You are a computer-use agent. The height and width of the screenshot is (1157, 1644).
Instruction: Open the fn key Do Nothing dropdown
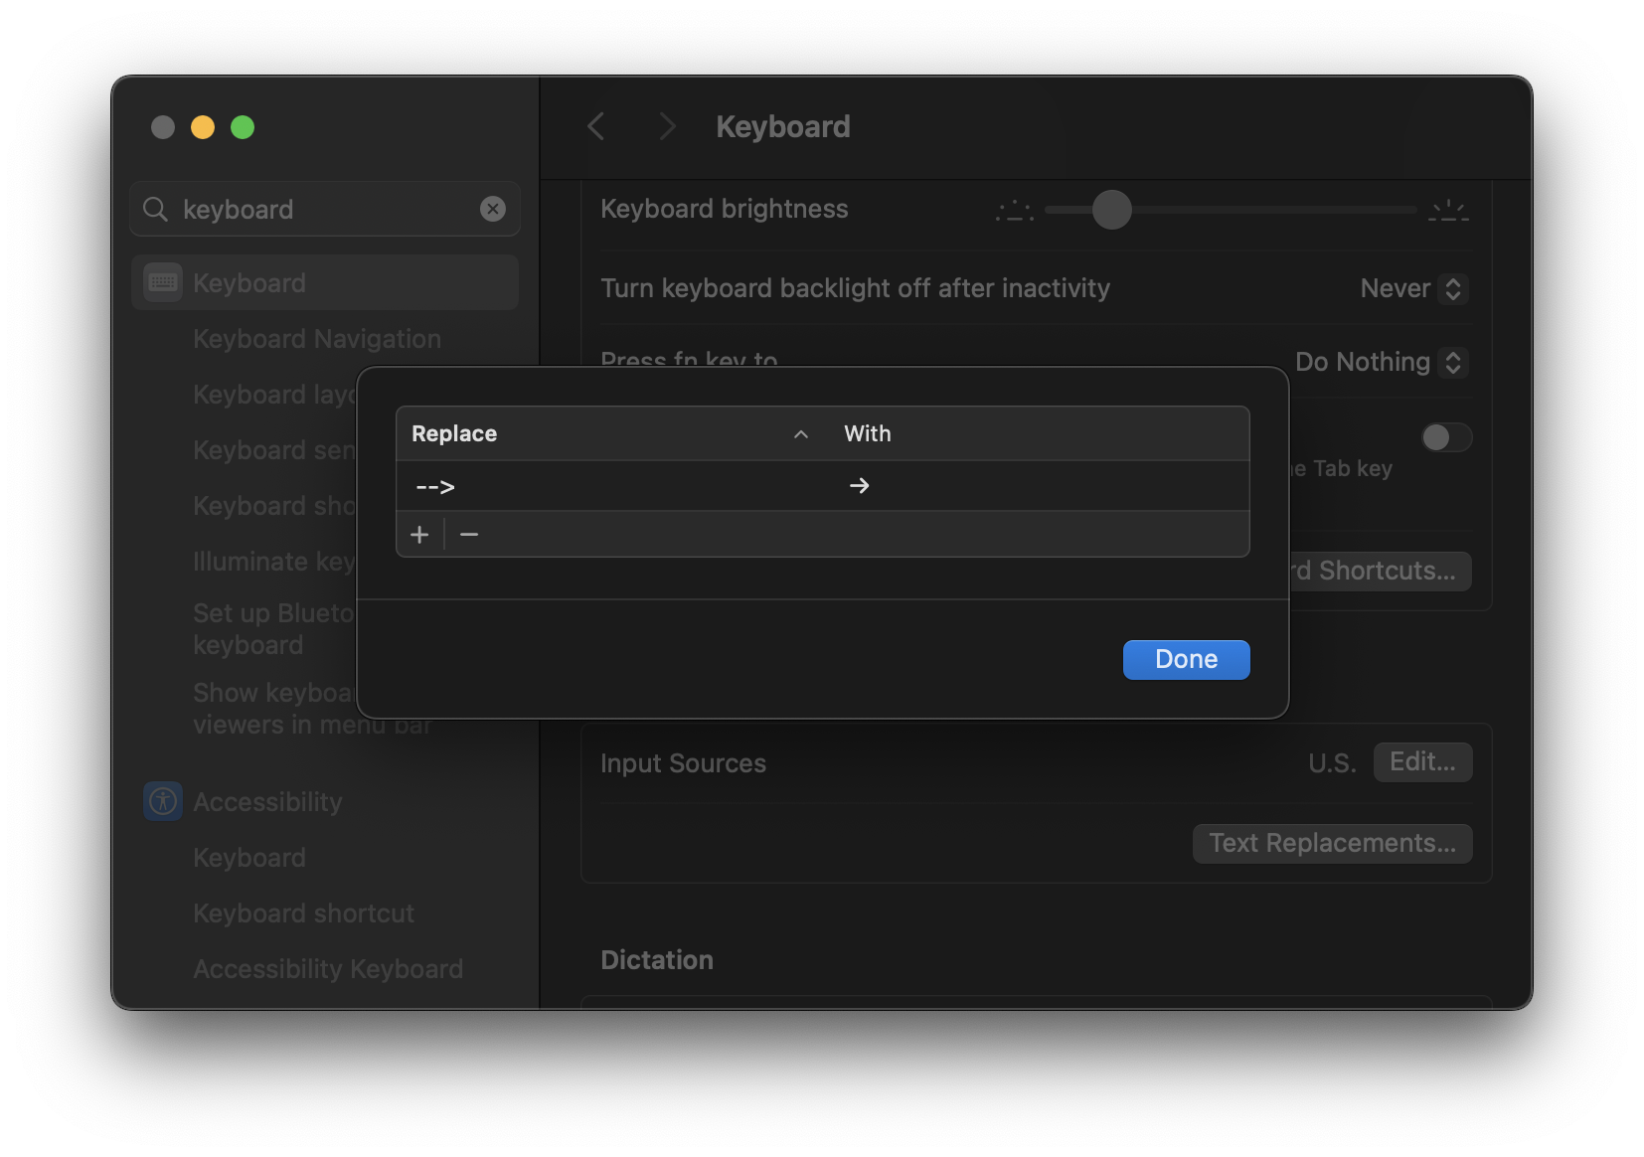(x=1381, y=362)
